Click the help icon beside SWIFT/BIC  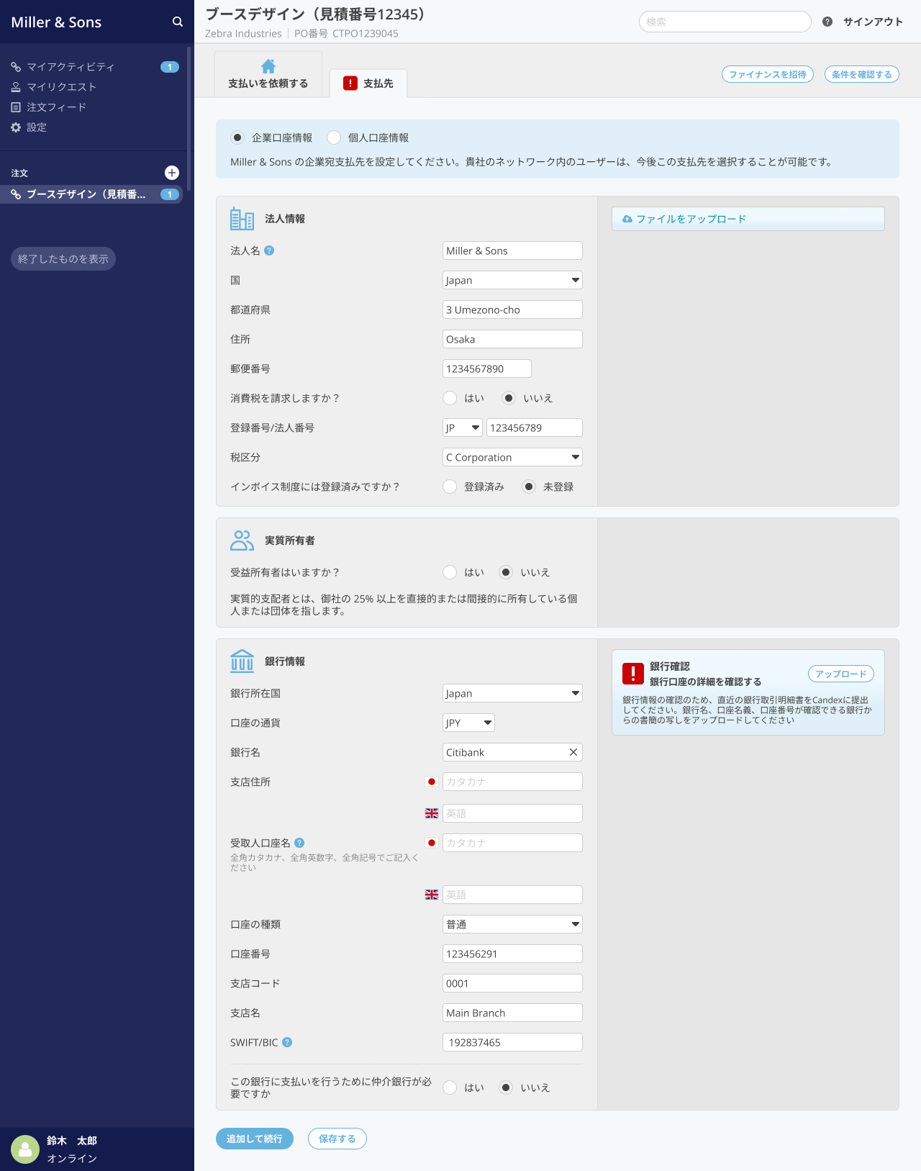(287, 1042)
